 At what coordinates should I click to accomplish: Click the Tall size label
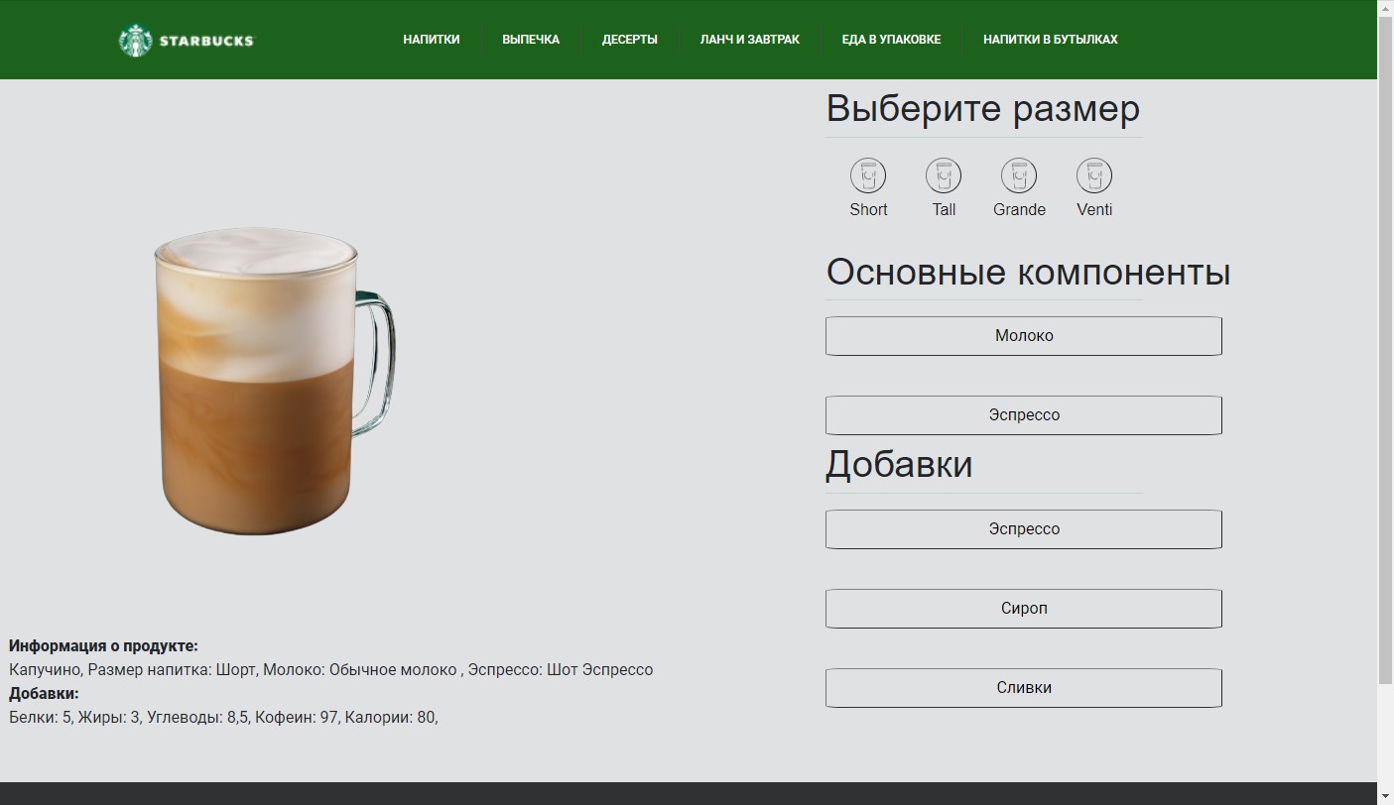(944, 209)
